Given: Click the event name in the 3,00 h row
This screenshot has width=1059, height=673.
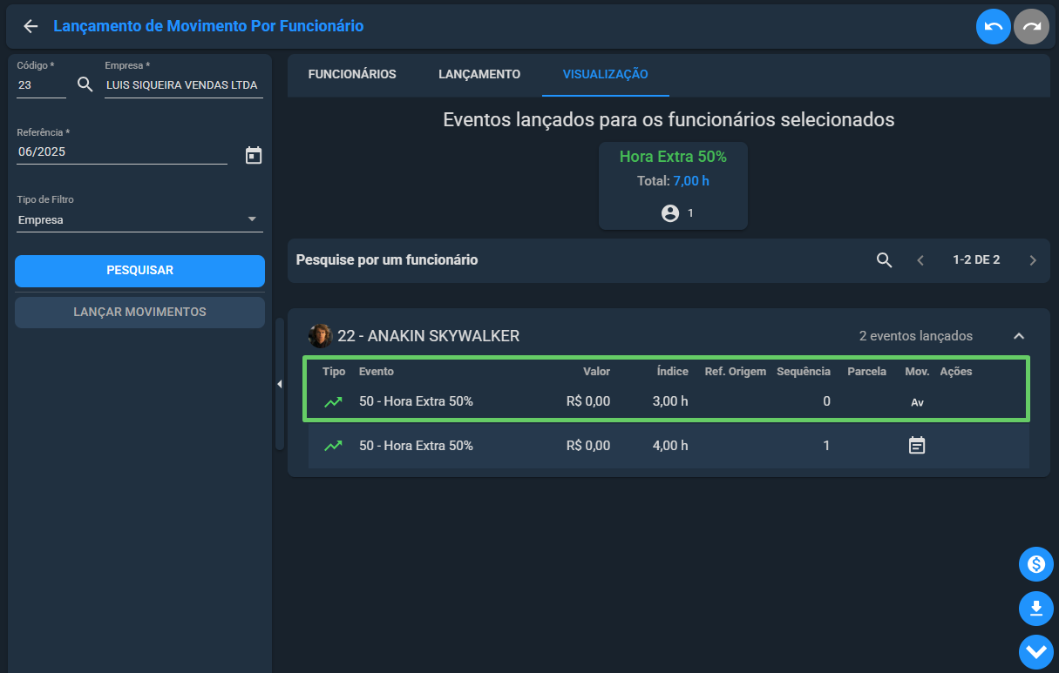Looking at the screenshot, I should (x=416, y=401).
